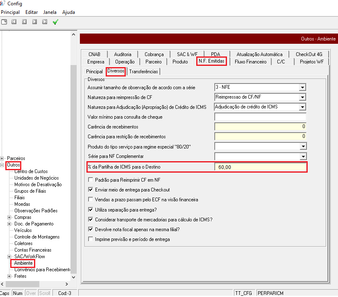Select Centro de Custos in tree

[31, 171]
